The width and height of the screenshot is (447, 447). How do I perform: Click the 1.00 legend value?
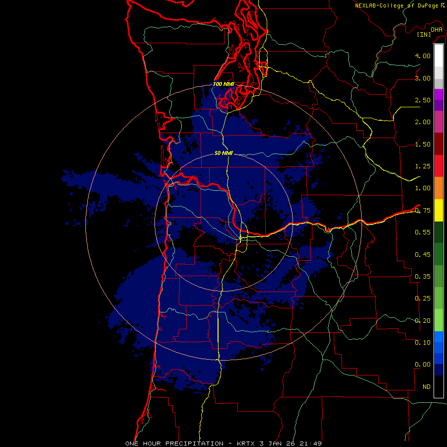pyautogui.click(x=423, y=188)
